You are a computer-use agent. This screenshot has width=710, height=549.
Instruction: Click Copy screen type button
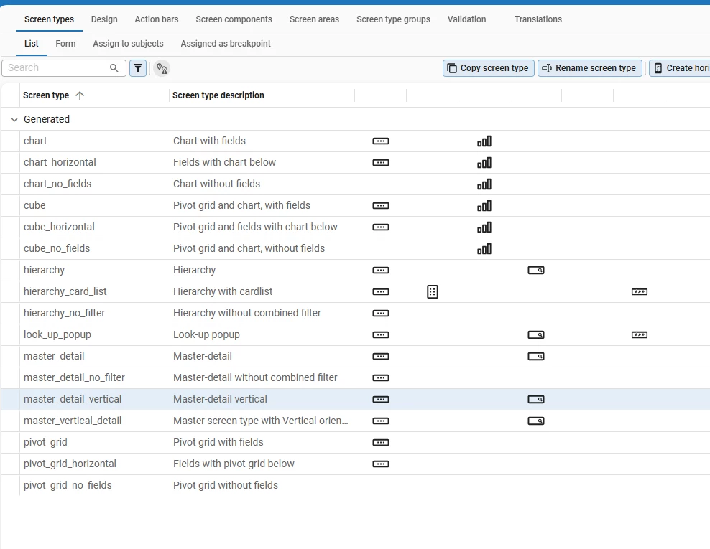click(488, 68)
